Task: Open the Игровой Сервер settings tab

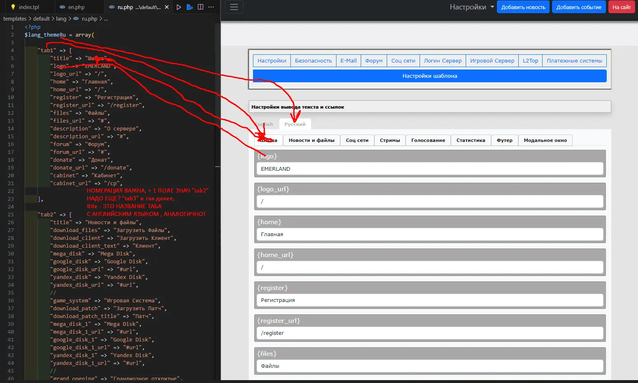Action: click(492, 61)
